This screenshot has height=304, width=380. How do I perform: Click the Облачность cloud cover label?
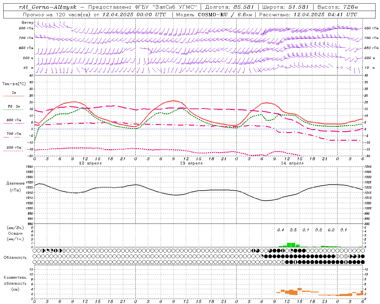[x=15, y=258]
